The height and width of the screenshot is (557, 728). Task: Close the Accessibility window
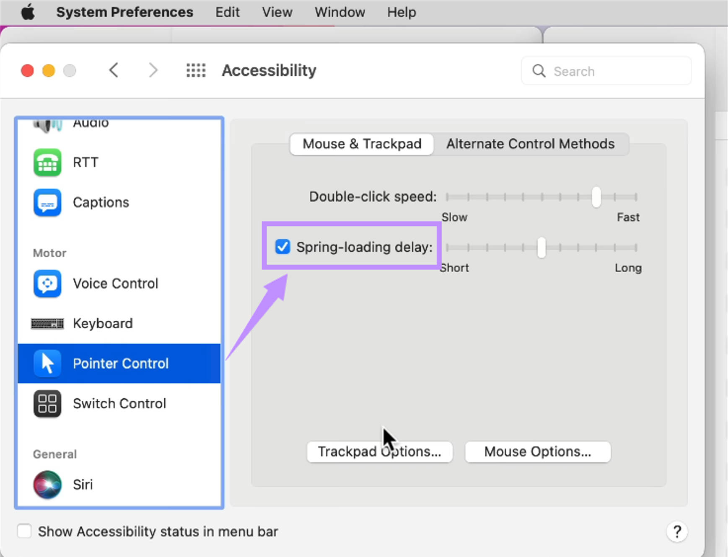tap(28, 70)
